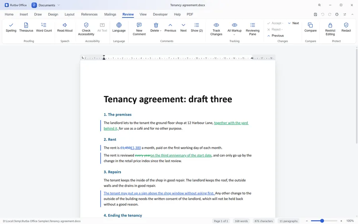Open the All Markup display dropdown

[x=234, y=29]
